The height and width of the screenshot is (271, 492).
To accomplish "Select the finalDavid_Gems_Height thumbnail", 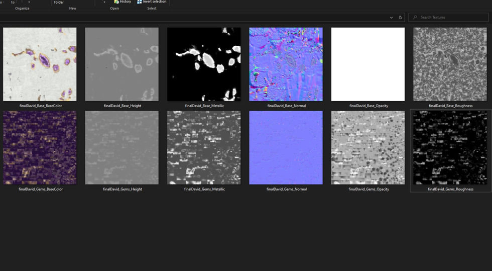I will pos(121,148).
